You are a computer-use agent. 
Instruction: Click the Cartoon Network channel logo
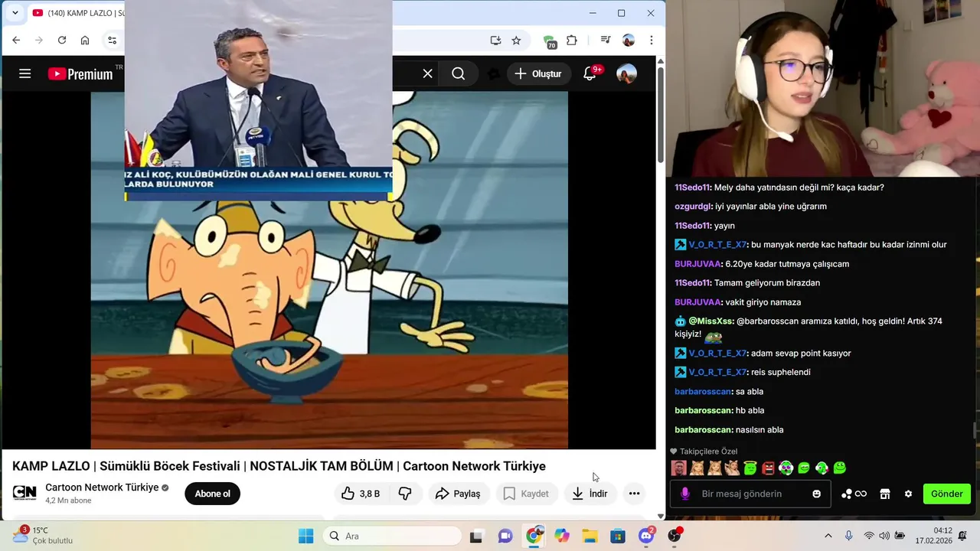24,493
